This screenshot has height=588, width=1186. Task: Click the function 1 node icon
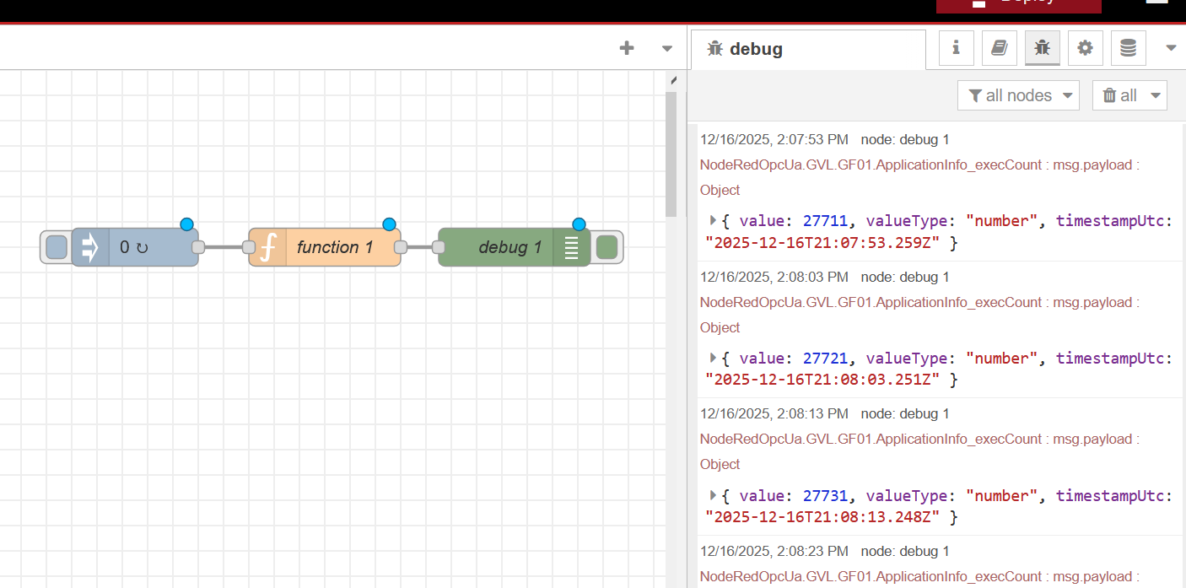pos(267,247)
